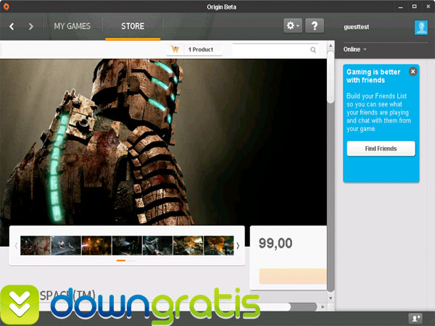
Task: Click the forward navigation arrow
Action: point(30,27)
